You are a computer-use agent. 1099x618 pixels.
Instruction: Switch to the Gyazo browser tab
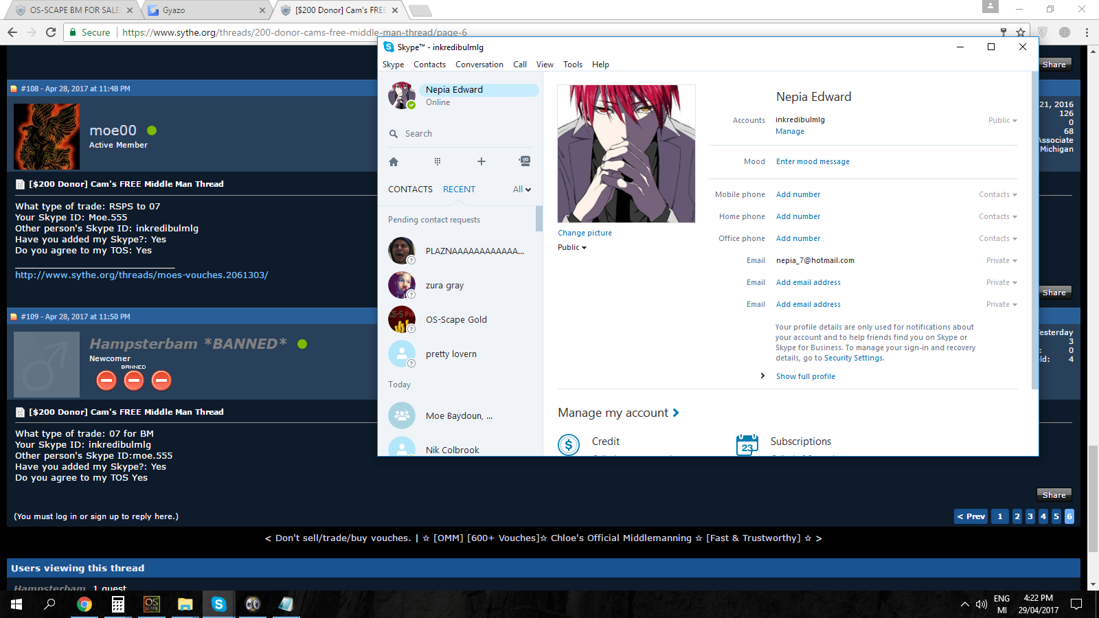click(207, 10)
